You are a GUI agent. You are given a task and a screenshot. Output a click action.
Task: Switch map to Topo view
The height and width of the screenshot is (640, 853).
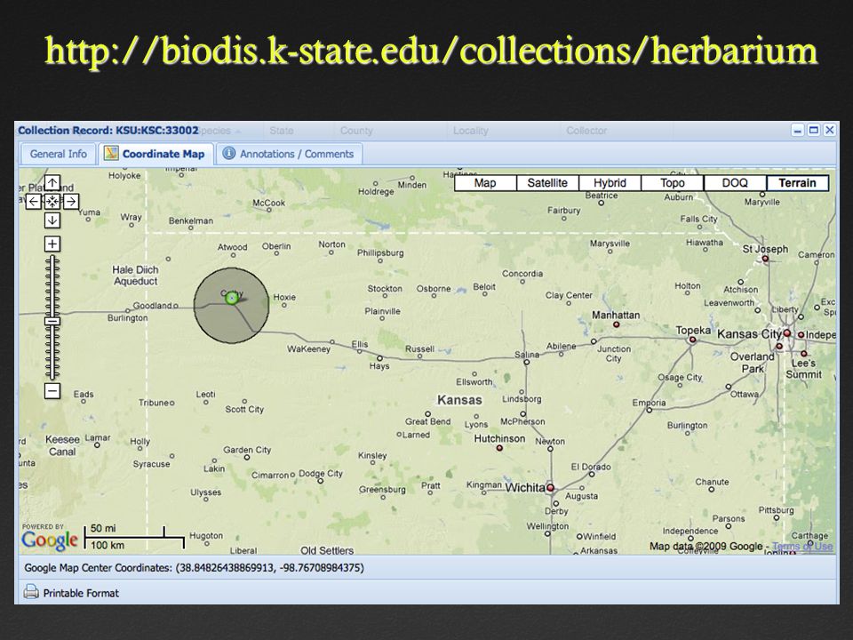673,183
